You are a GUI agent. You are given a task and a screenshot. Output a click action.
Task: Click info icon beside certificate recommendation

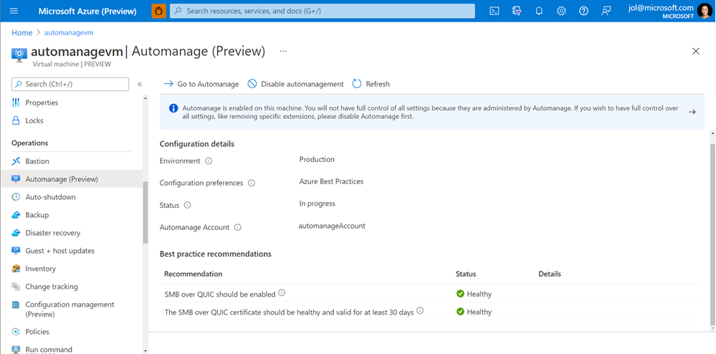point(420,310)
